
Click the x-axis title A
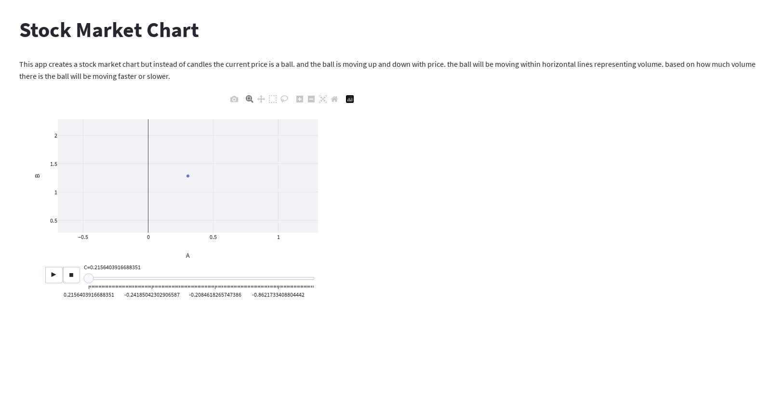click(188, 256)
